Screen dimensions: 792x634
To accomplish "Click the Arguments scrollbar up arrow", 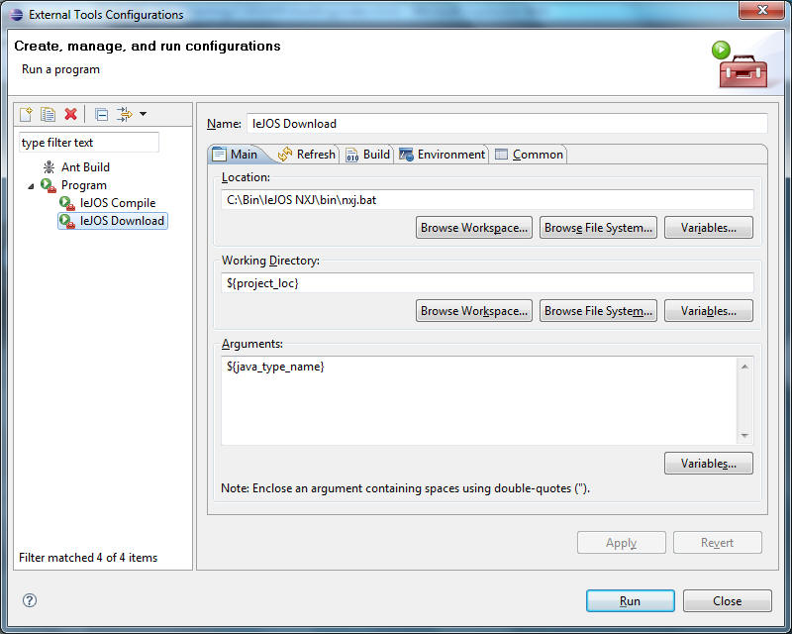I will 744,367.
